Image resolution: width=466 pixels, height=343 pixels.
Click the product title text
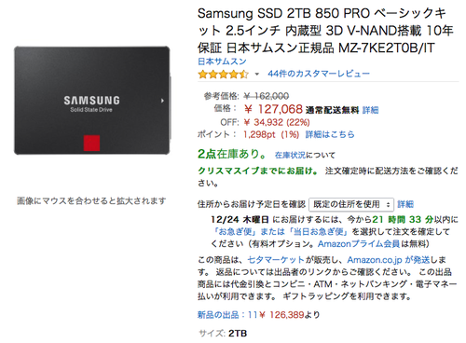pyautogui.click(x=325, y=31)
